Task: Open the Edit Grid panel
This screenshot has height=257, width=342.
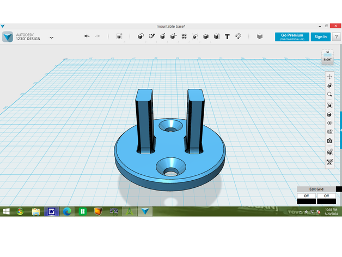Action: point(316,189)
